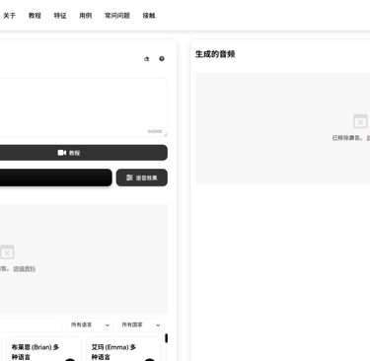Viewport: 370px width, 361px height.
Task: Open the 语音效果 voice effects button
Action: click(142, 178)
